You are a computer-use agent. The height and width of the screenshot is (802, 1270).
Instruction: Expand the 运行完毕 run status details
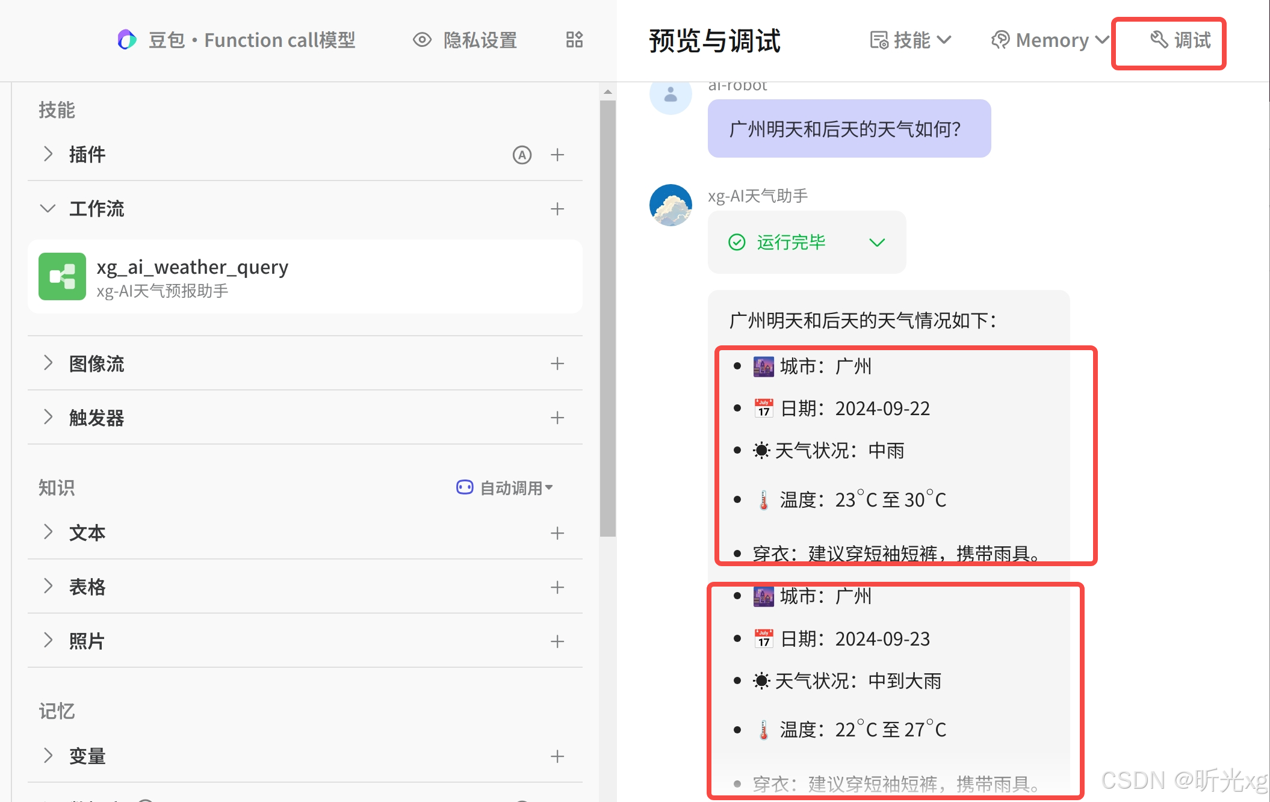[x=877, y=242]
